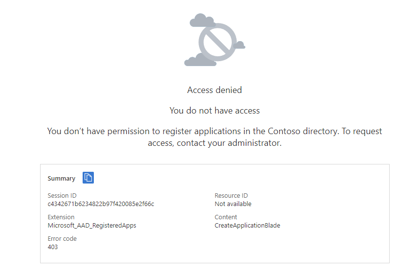Click the Error code label

[62, 238]
